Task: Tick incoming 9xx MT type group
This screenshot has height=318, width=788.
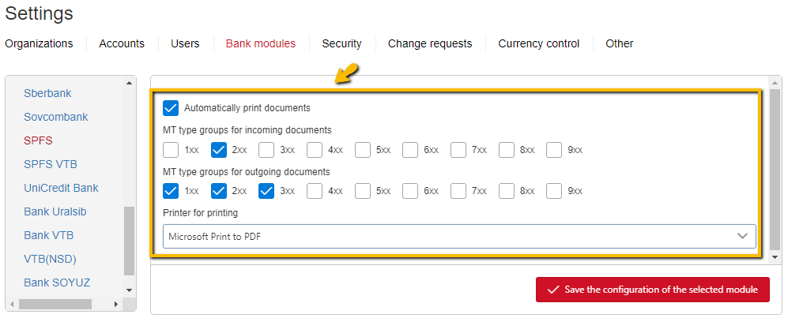Action: click(554, 149)
